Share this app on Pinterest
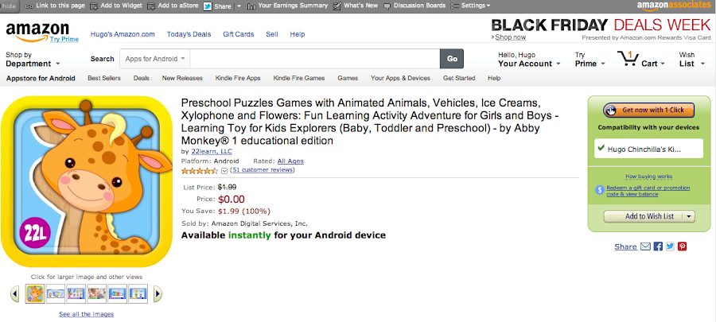This screenshot has width=716, height=322. (x=682, y=247)
